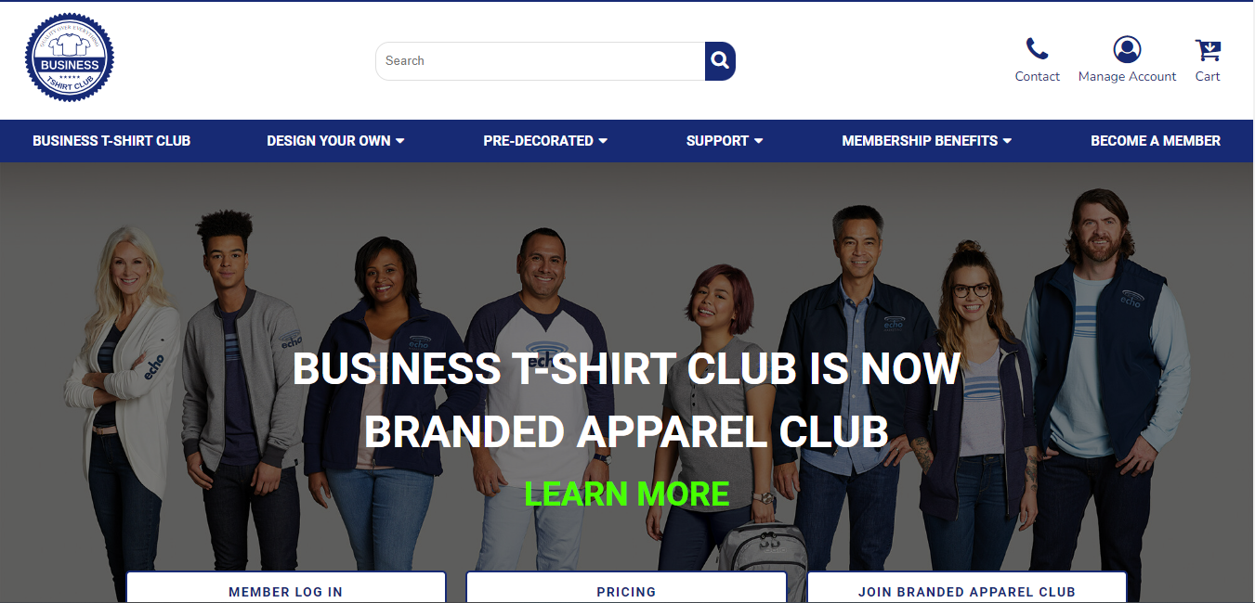Click inside the Search input field

pyautogui.click(x=540, y=61)
